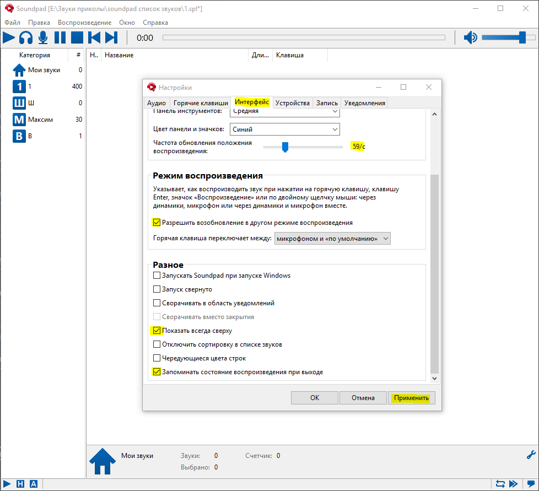Viewport: 539px width, 491px height.
Task: Click the status bar fast-forward icon
Action: click(x=514, y=484)
